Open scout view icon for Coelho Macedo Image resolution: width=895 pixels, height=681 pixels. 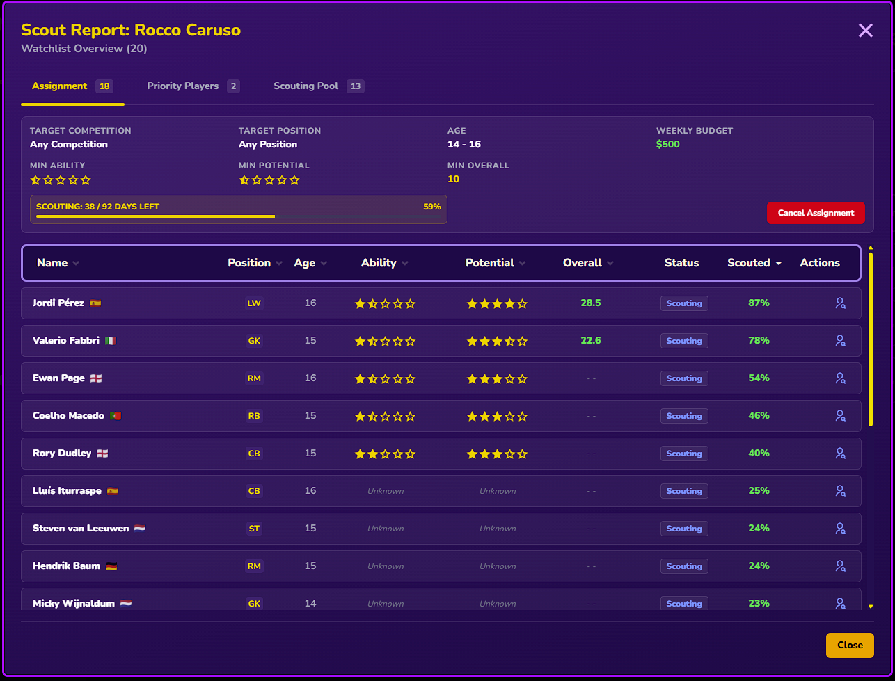840,416
